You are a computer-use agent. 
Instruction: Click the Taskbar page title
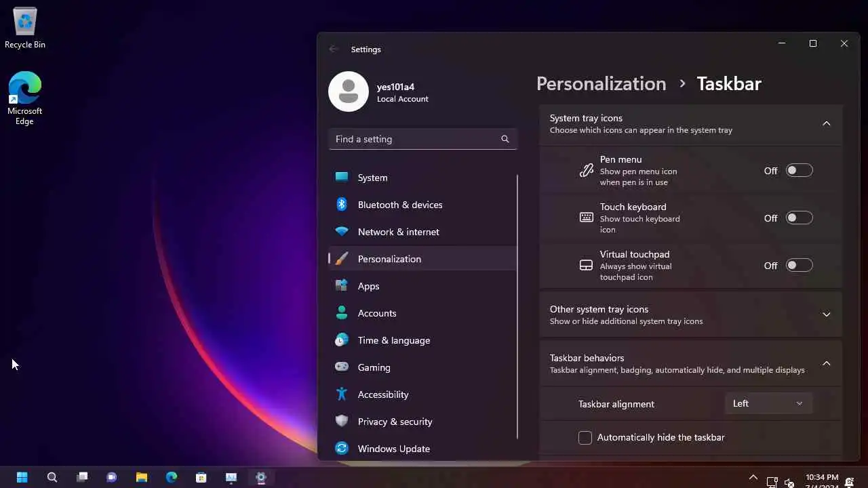(x=729, y=83)
